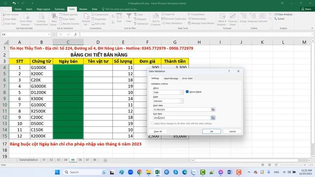Open the View ribbon tab
The image size is (315, 177).
point(94,9)
